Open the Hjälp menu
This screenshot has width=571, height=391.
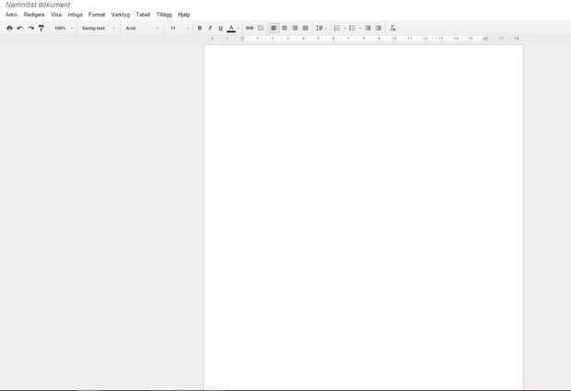184,15
